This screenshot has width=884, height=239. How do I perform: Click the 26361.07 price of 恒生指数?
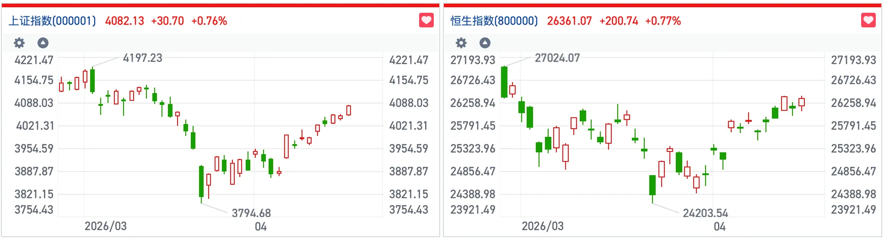pos(569,21)
